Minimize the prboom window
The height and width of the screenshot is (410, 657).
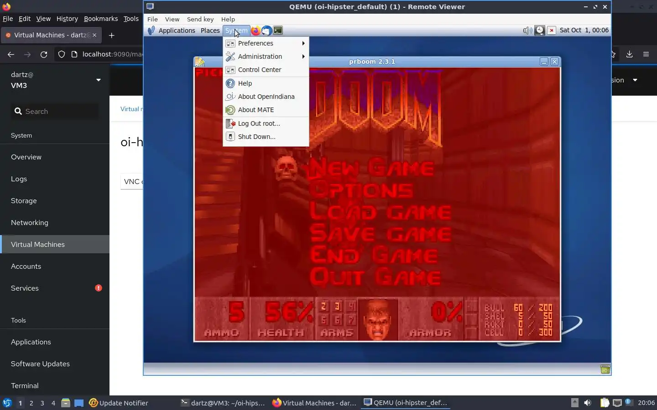click(544, 62)
